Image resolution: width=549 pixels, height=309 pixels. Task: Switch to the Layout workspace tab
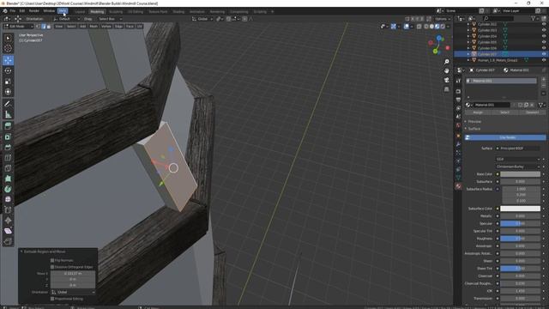pyautogui.click(x=80, y=11)
